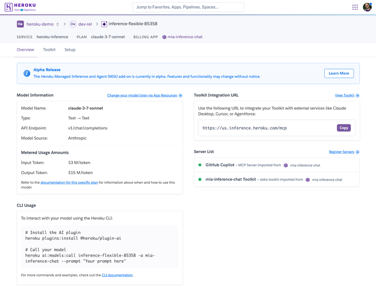Viewport: 376px width, 290px height.
Task: Click the arrow icon next to Register Servers
Action: pyautogui.click(x=357, y=152)
